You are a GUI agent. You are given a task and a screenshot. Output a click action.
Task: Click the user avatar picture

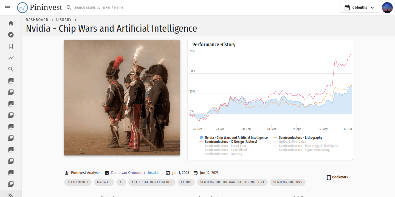pyautogui.click(x=387, y=8)
